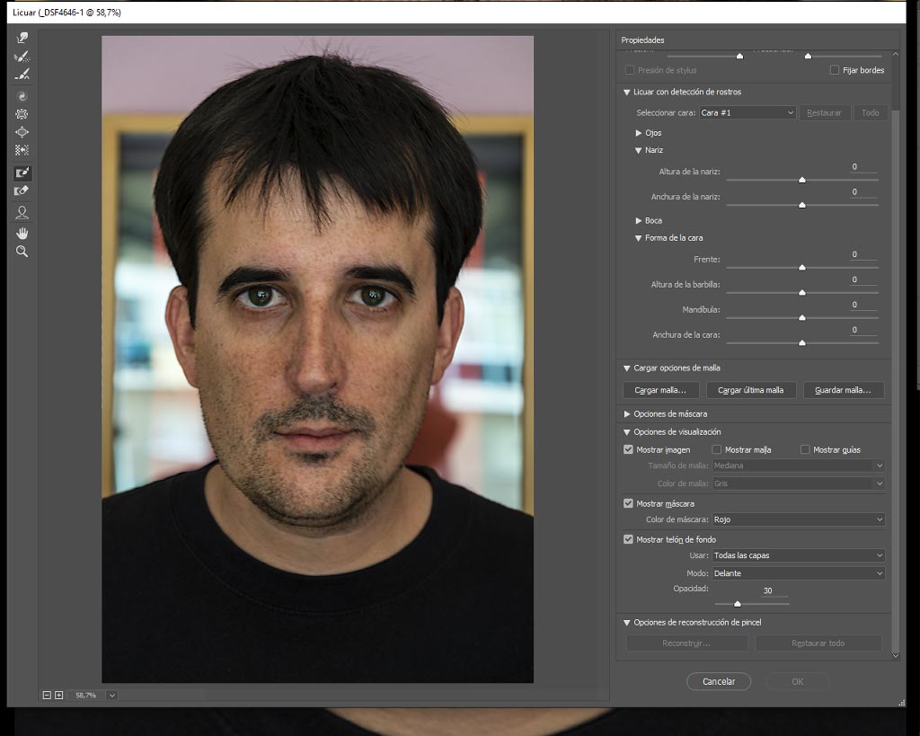Click the zoom in plus button

coord(58,695)
